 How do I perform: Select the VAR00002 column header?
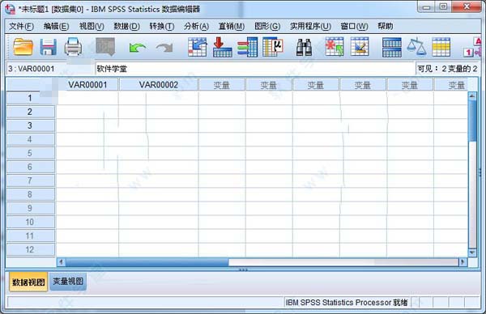[x=159, y=85]
